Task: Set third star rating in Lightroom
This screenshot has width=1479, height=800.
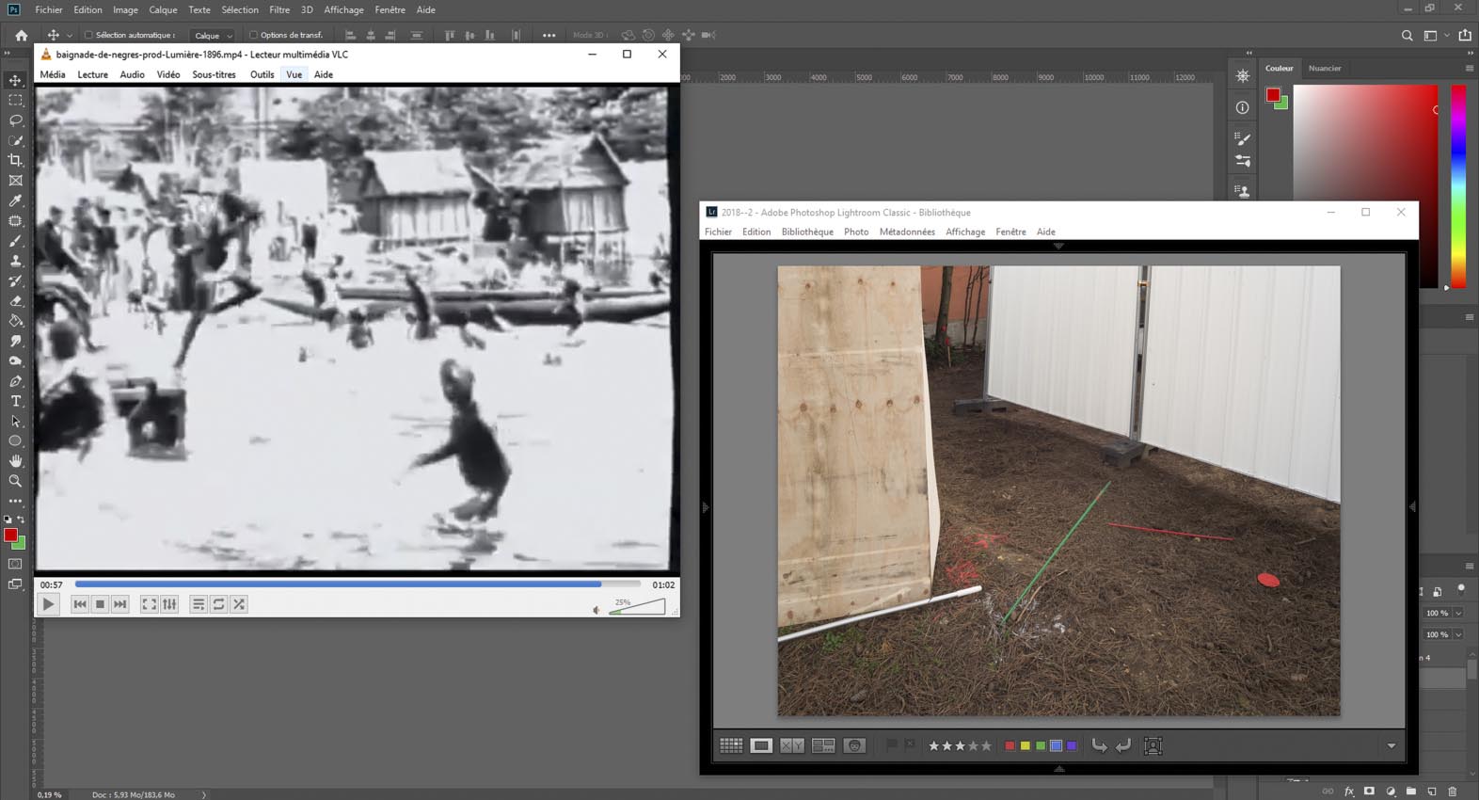Action: pyautogui.click(x=960, y=745)
